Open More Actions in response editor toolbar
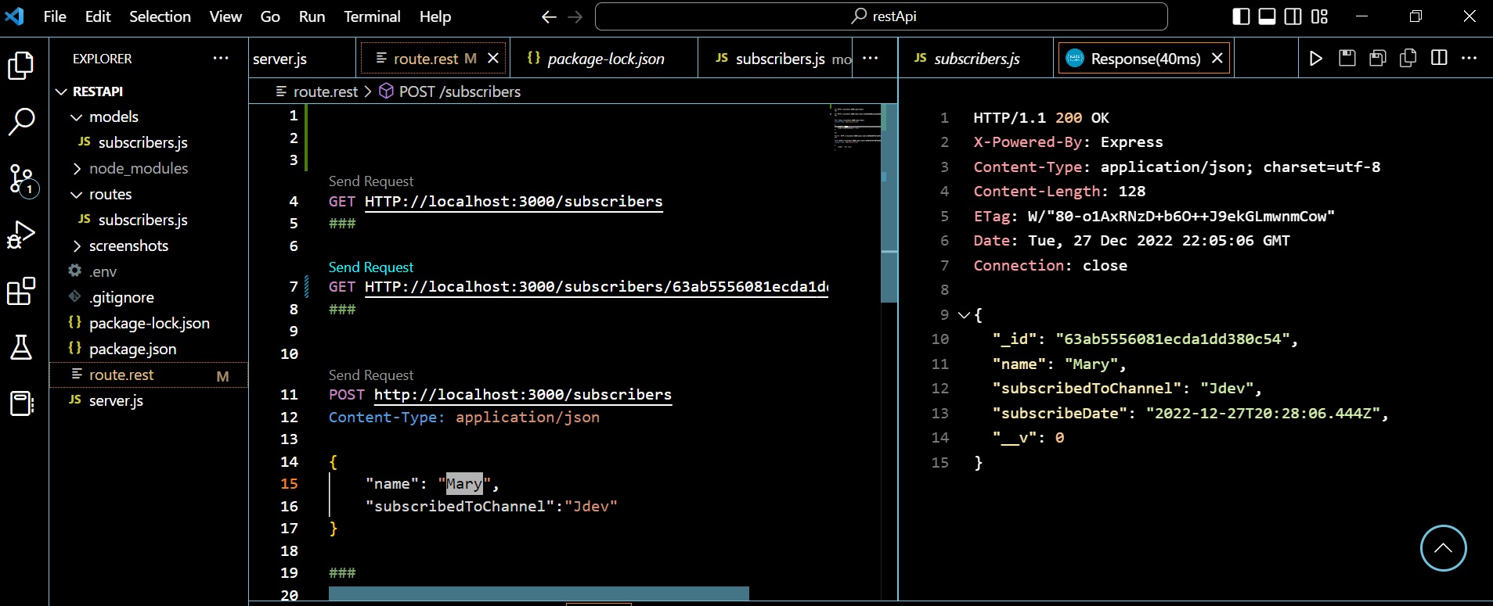The width and height of the screenshot is (1493, 606). [x=1470, y=58]
